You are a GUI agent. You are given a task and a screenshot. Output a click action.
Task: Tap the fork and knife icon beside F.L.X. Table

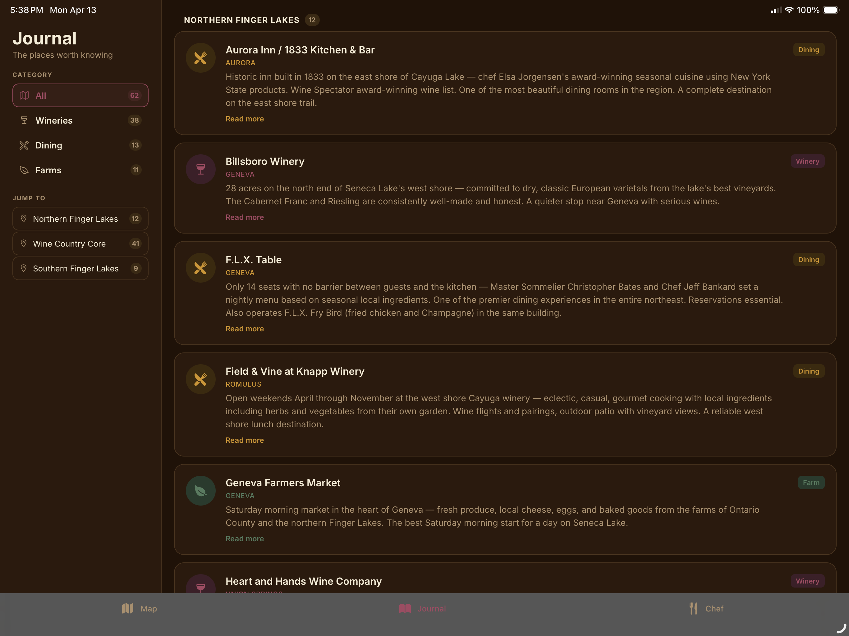200,268
